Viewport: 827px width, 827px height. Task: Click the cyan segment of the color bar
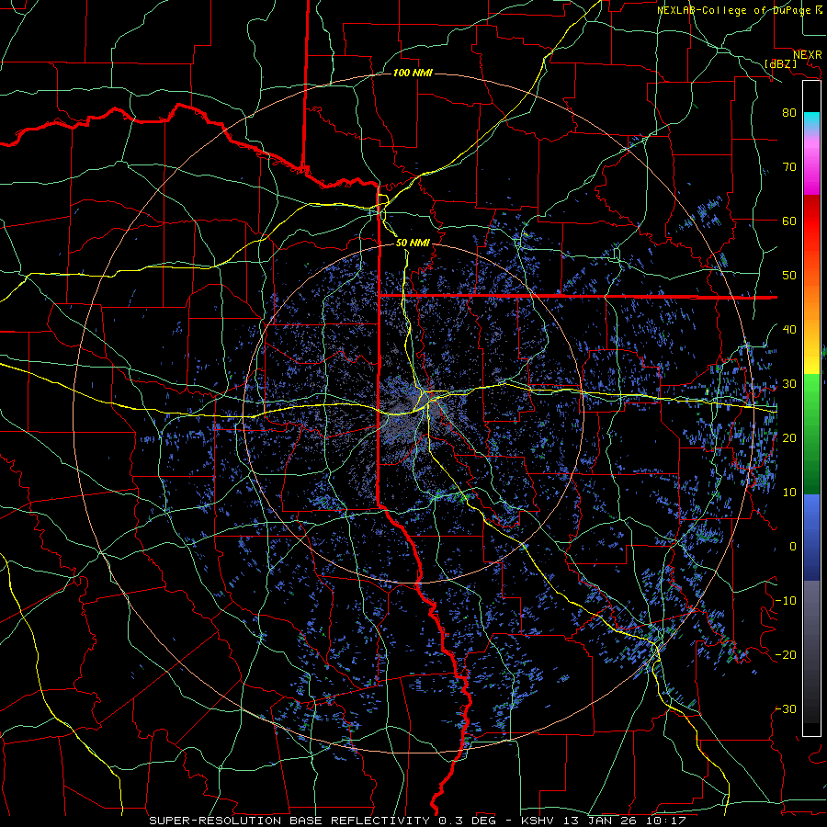(x=811, y=120)
